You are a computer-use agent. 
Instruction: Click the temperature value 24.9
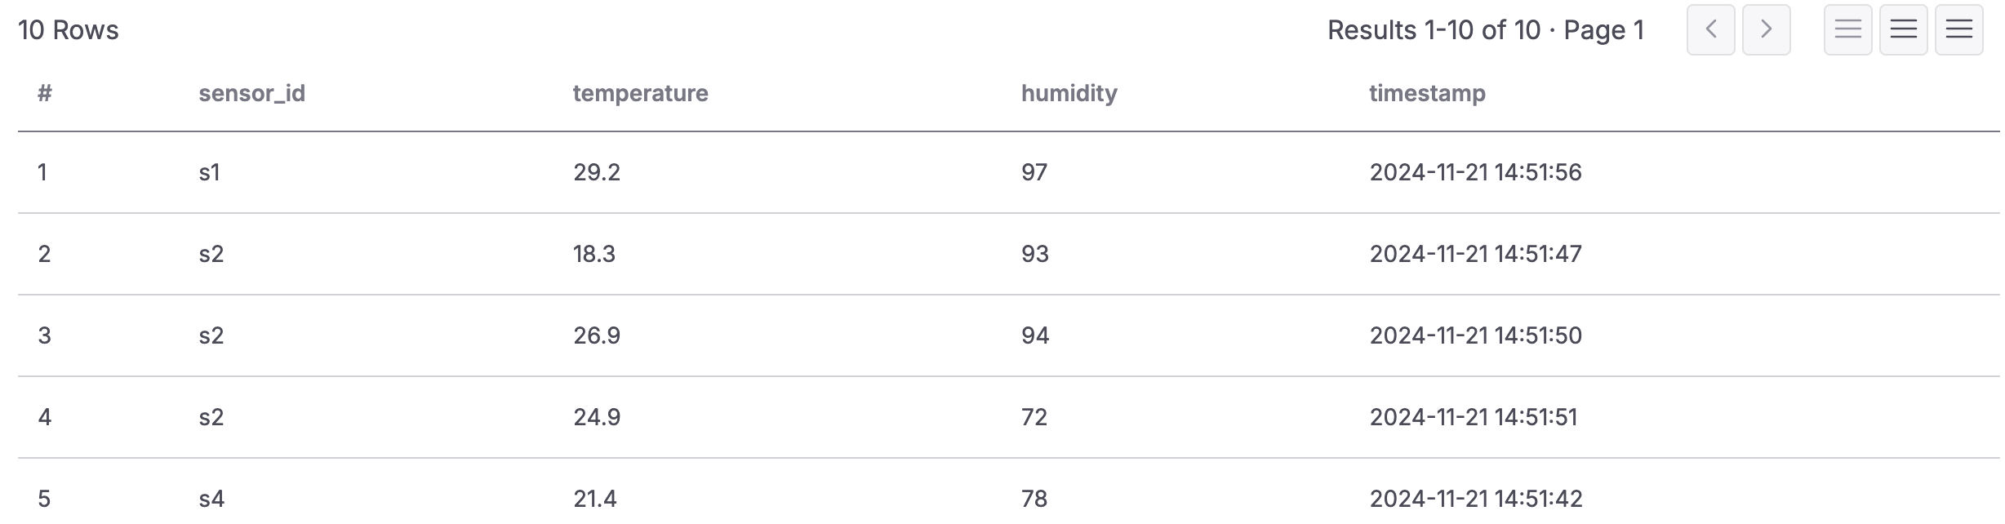pyautogui.click(x=597, y=416)
